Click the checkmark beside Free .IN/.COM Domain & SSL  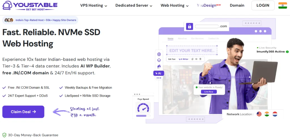tap(4, 88)
